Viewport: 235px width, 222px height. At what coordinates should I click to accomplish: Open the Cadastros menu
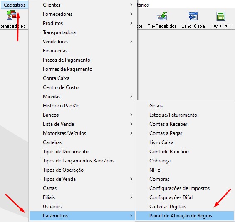pyautogui.click(x=15, y=5)
